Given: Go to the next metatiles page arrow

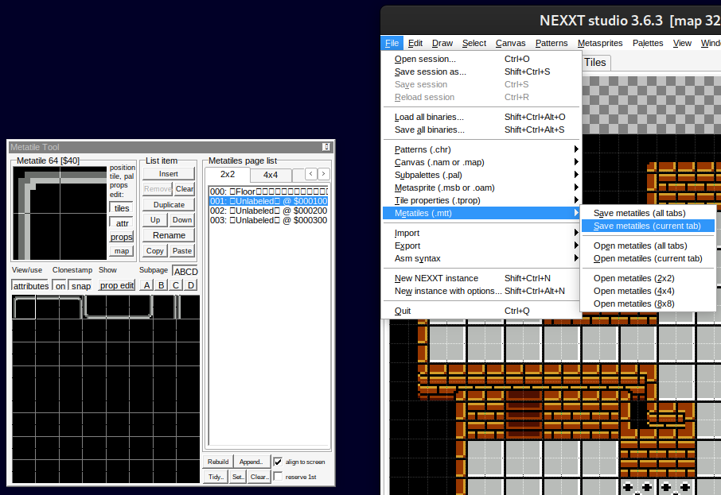Looking at the screenshot, I should 324,173.
